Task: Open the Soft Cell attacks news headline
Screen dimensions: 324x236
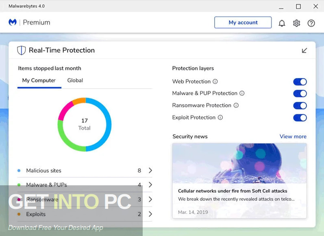Action: pos(233,191)
